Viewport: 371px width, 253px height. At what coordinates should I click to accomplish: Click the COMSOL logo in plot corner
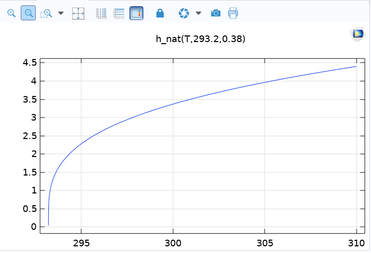358,34
